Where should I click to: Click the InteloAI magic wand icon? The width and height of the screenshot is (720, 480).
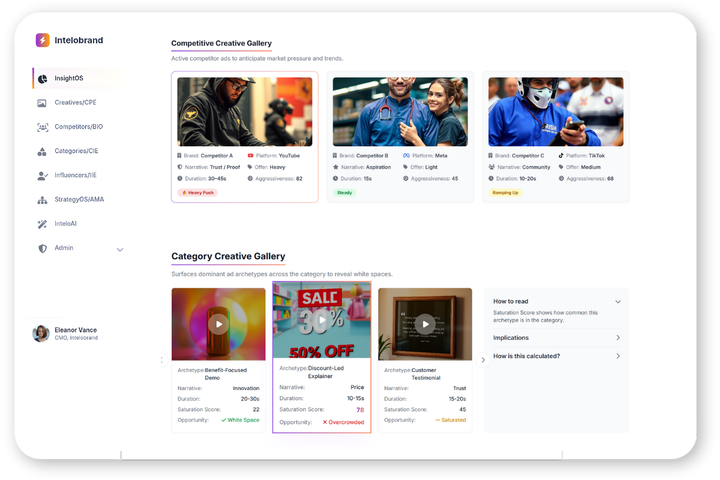click(x=42, y=224)
